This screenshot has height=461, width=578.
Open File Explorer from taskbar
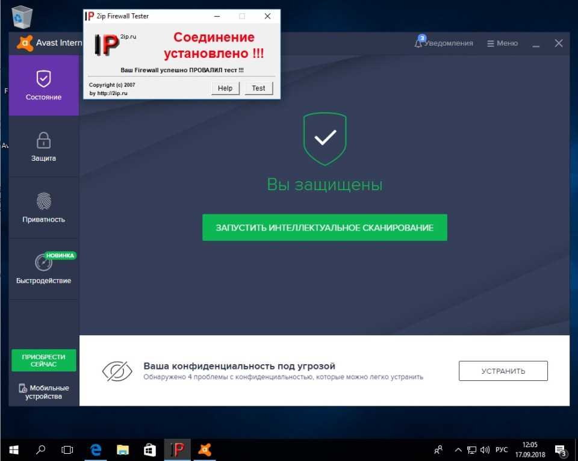(123, 450)
